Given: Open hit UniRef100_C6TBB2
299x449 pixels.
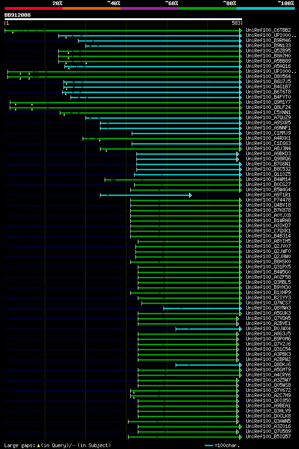Looking at the screenshot, I should (x=268, y=30).
